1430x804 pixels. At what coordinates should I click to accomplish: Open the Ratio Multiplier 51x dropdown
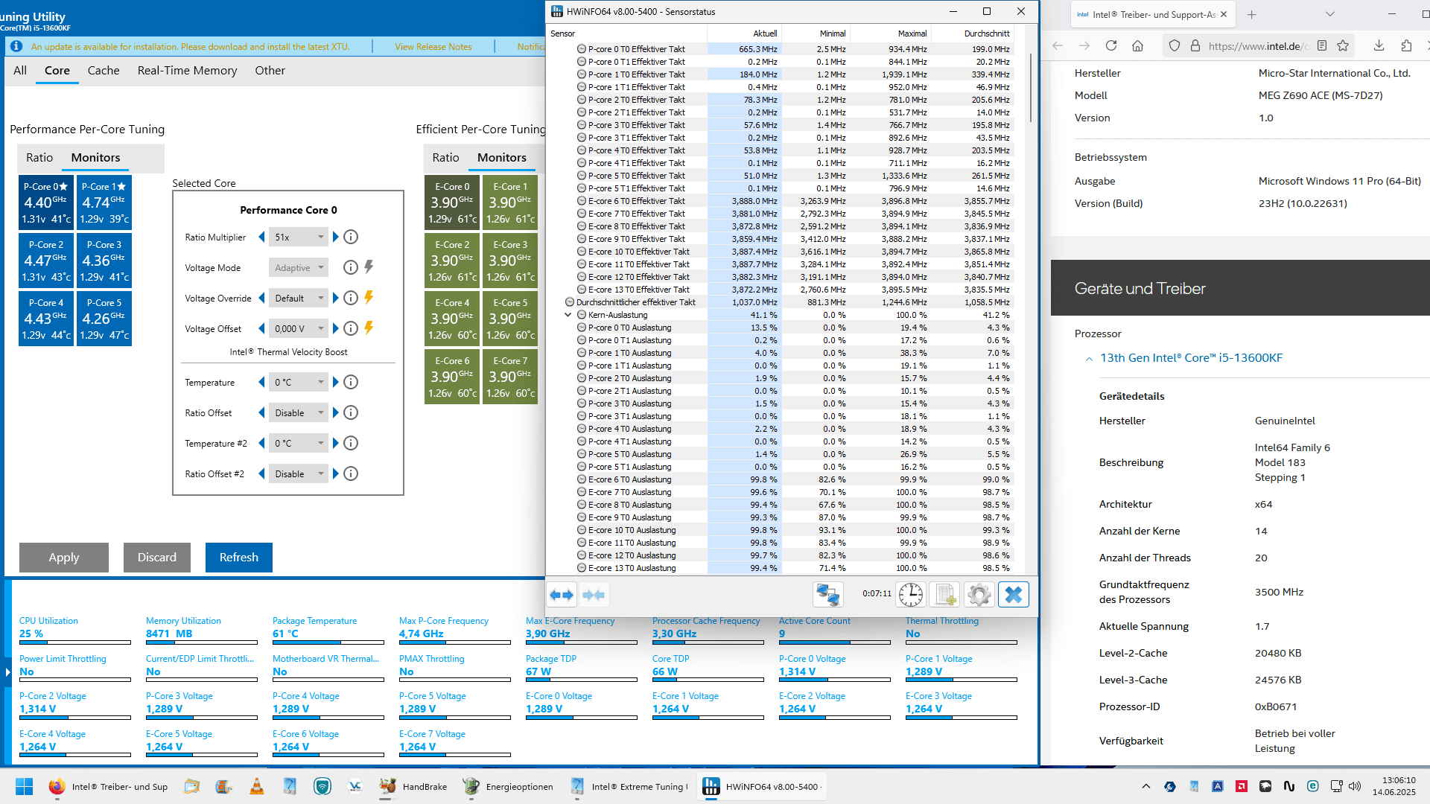point(299,237)
